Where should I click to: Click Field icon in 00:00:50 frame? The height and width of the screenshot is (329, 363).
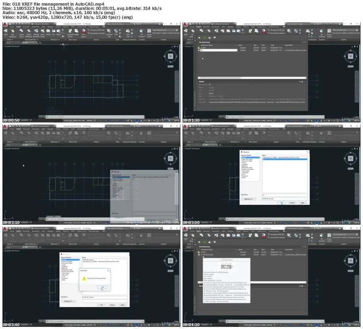pyautogui.click(x=116, y=31)
